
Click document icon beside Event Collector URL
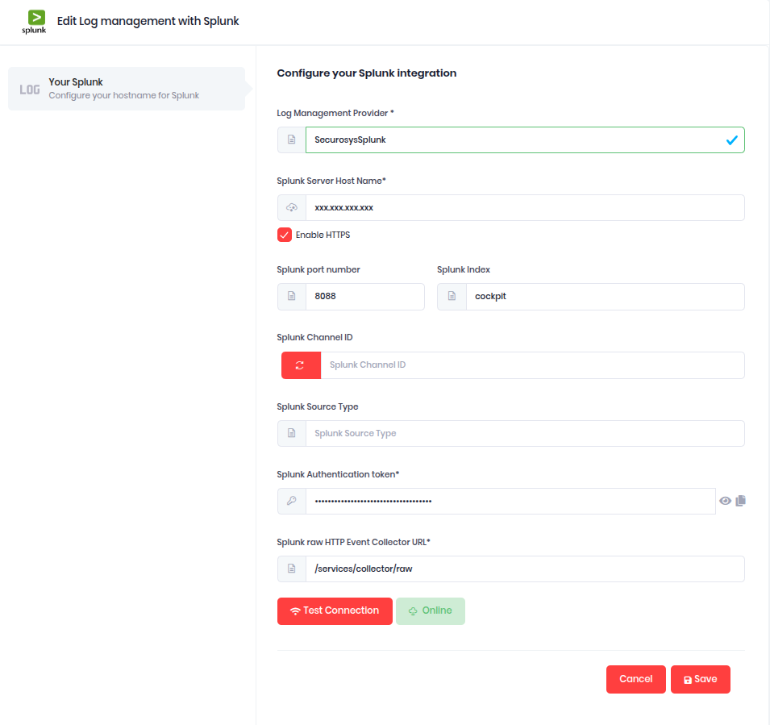(292, 569)
